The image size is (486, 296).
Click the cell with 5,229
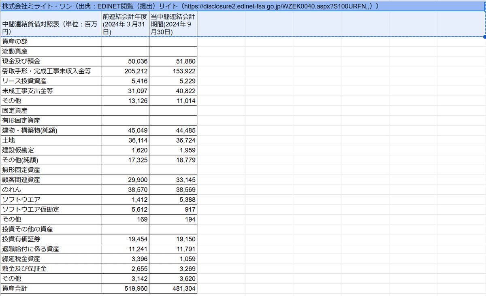[173, 81]
